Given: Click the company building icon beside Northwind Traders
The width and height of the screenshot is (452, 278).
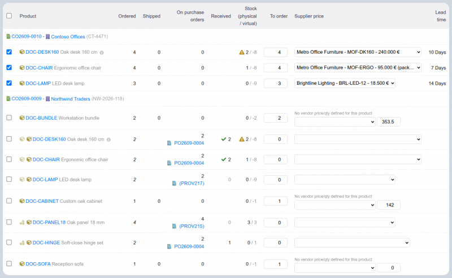Looking at the screenshot, I should 48,99.
